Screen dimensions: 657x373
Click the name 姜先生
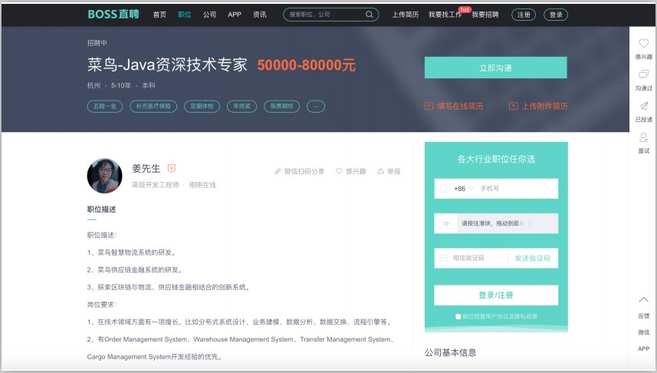(146, 168)
